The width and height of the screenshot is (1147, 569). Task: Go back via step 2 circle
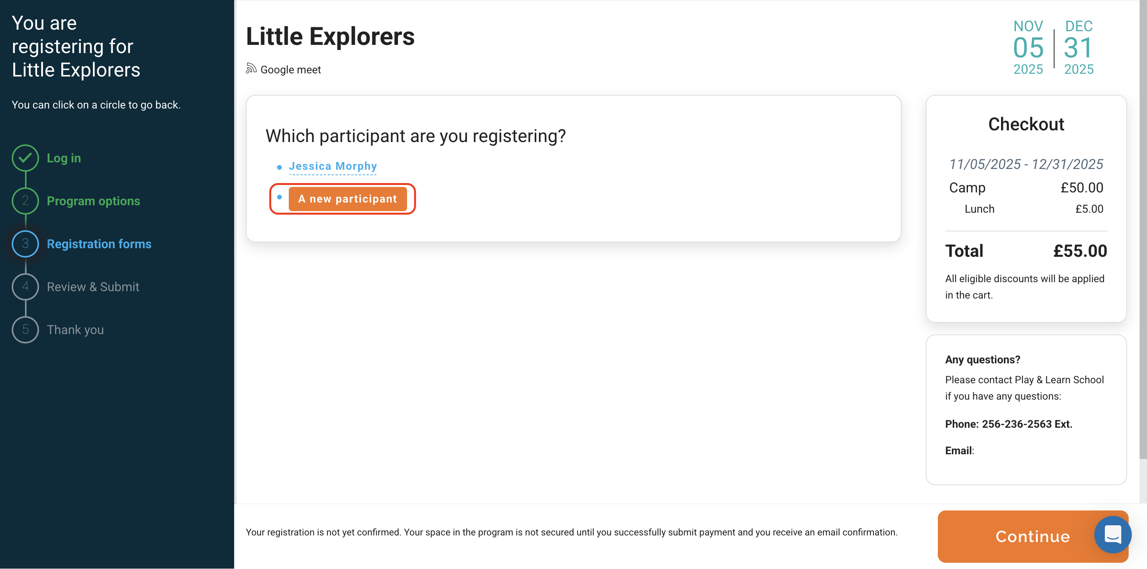(x=25, y=201)
